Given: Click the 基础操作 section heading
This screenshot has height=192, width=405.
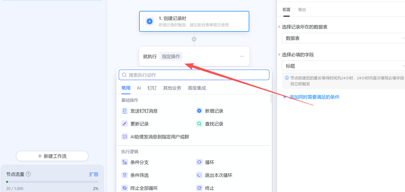Looking at the screenshot, I should coord(130,100).
